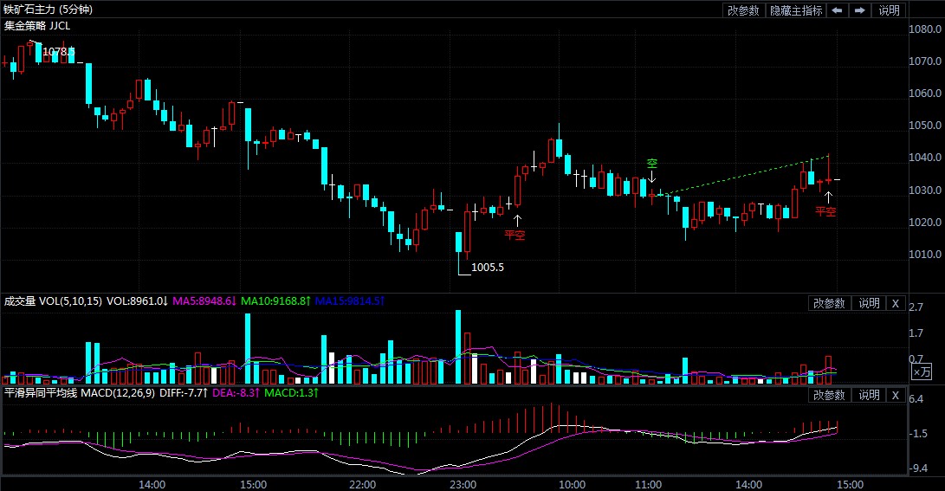Click the 平滑异同平均线 MACD(12,26,9) title
Viewport: 945px width, 491px height.
pos(79,393)
